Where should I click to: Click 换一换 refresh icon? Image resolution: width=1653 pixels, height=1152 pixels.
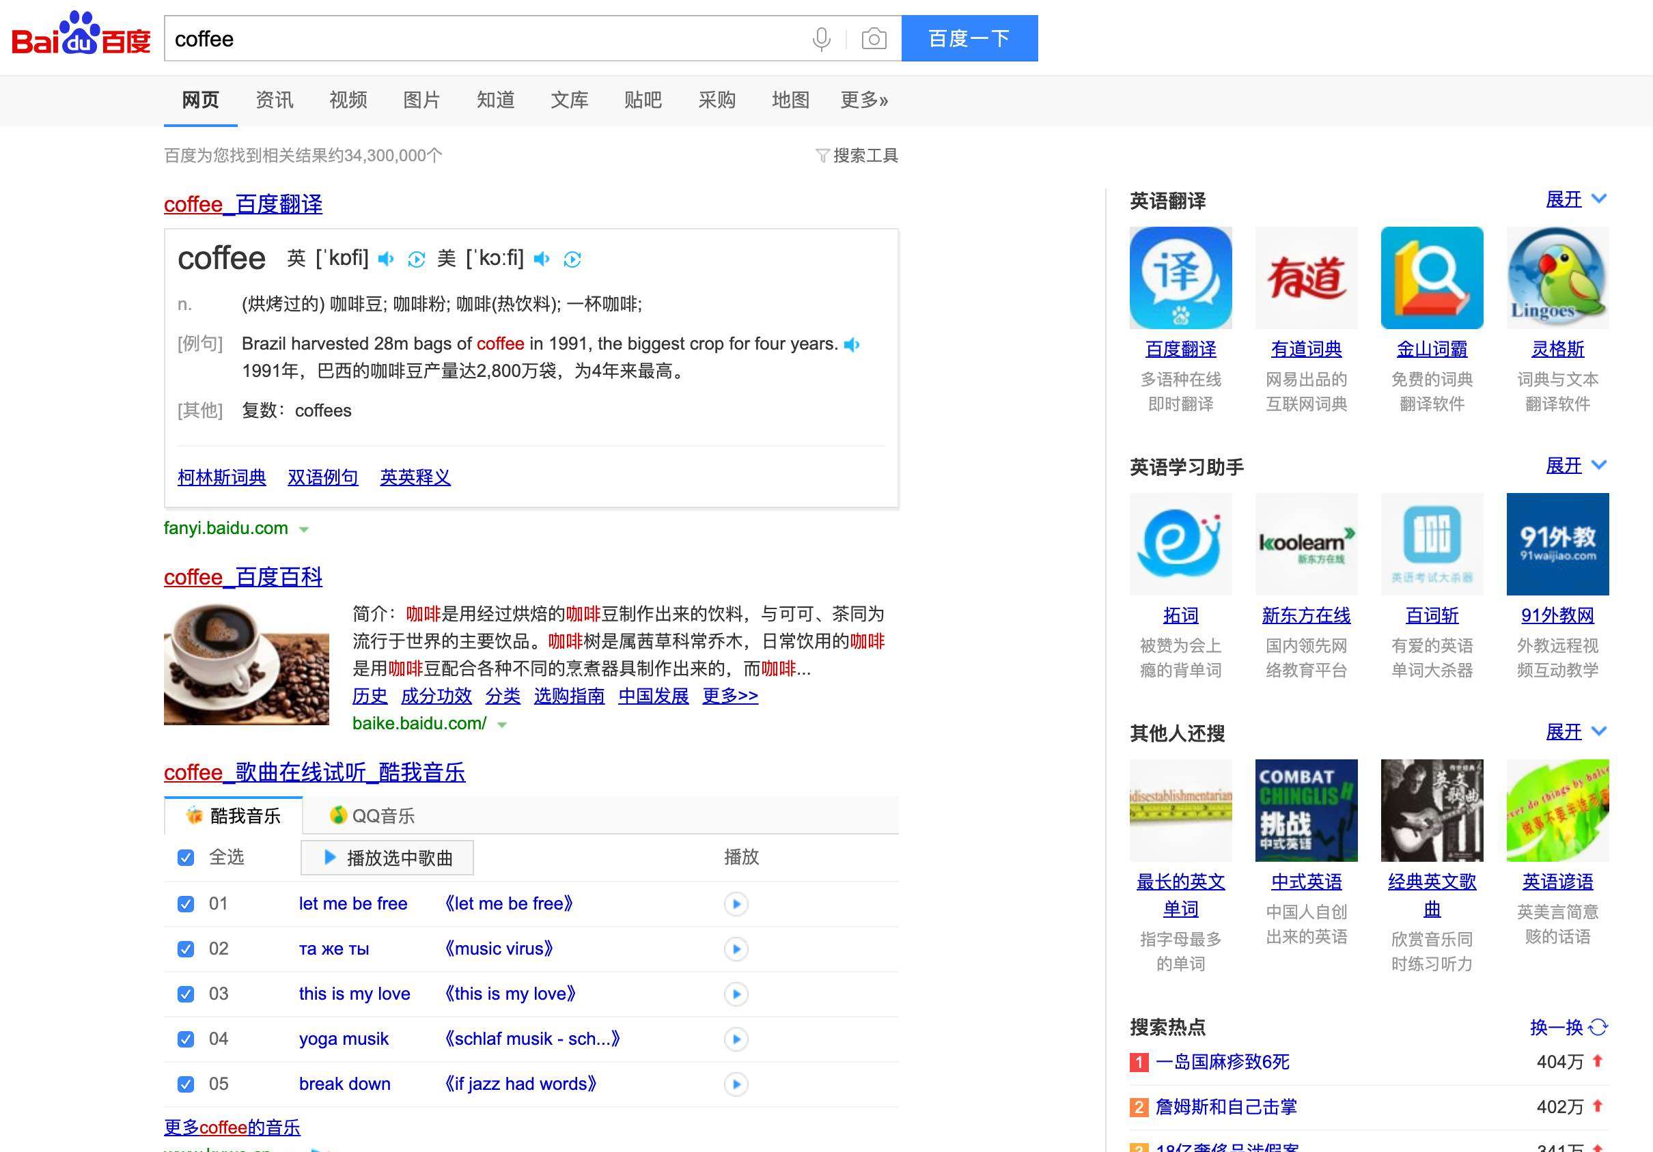(x=1598, y=1027)
